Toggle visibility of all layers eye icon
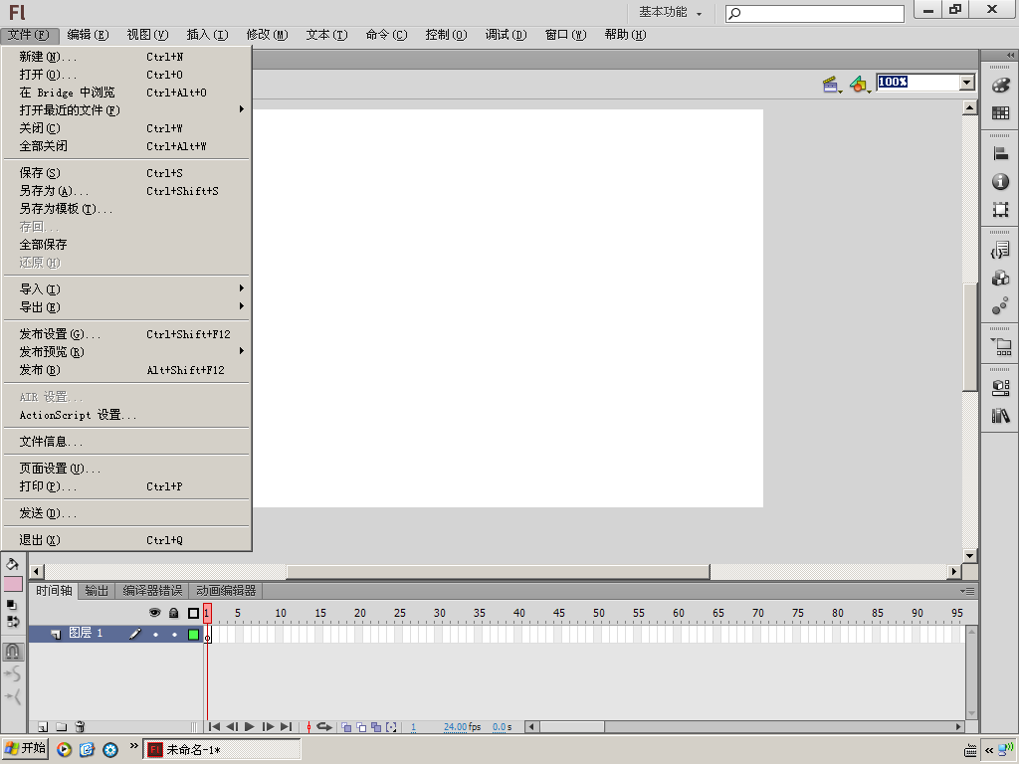 click(x=154, y=613)
